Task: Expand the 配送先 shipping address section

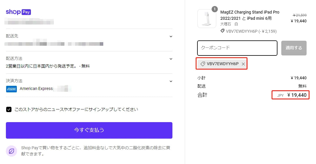Action: click(171, 37)
